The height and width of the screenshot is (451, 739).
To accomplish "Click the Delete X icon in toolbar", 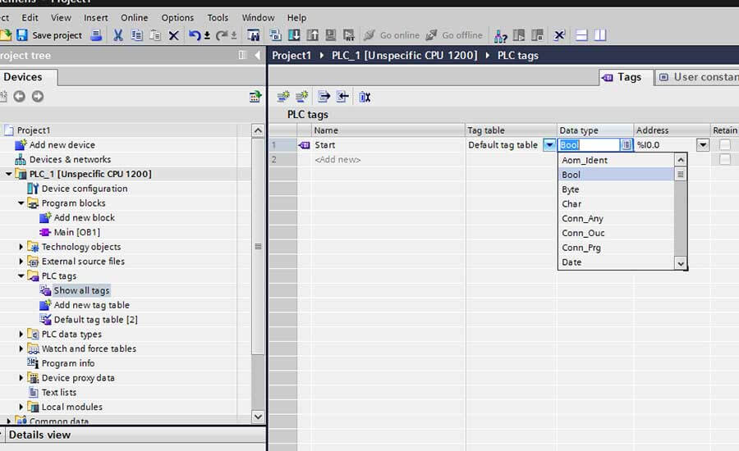I will (173, 35).
